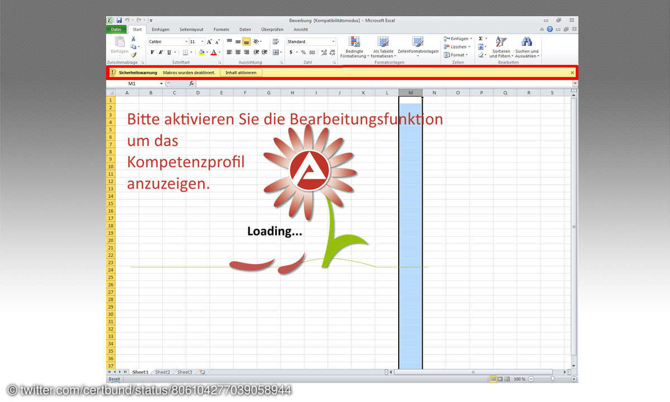670x402 pixels.
Task: Click the merge and center icon
Action: 275,52
